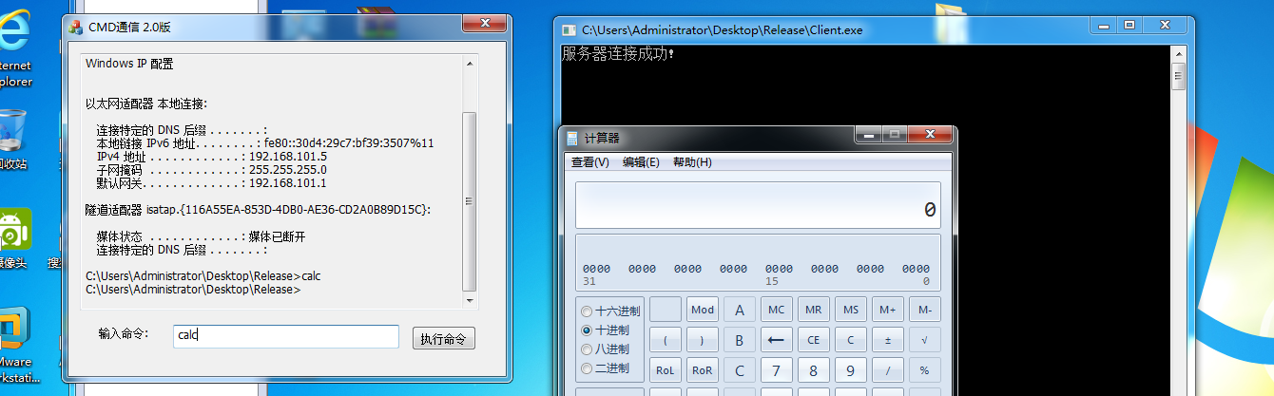Click hex letter C button beside RoR
The height and width of the screenshot is (396, 1274).
coord(740,370)
